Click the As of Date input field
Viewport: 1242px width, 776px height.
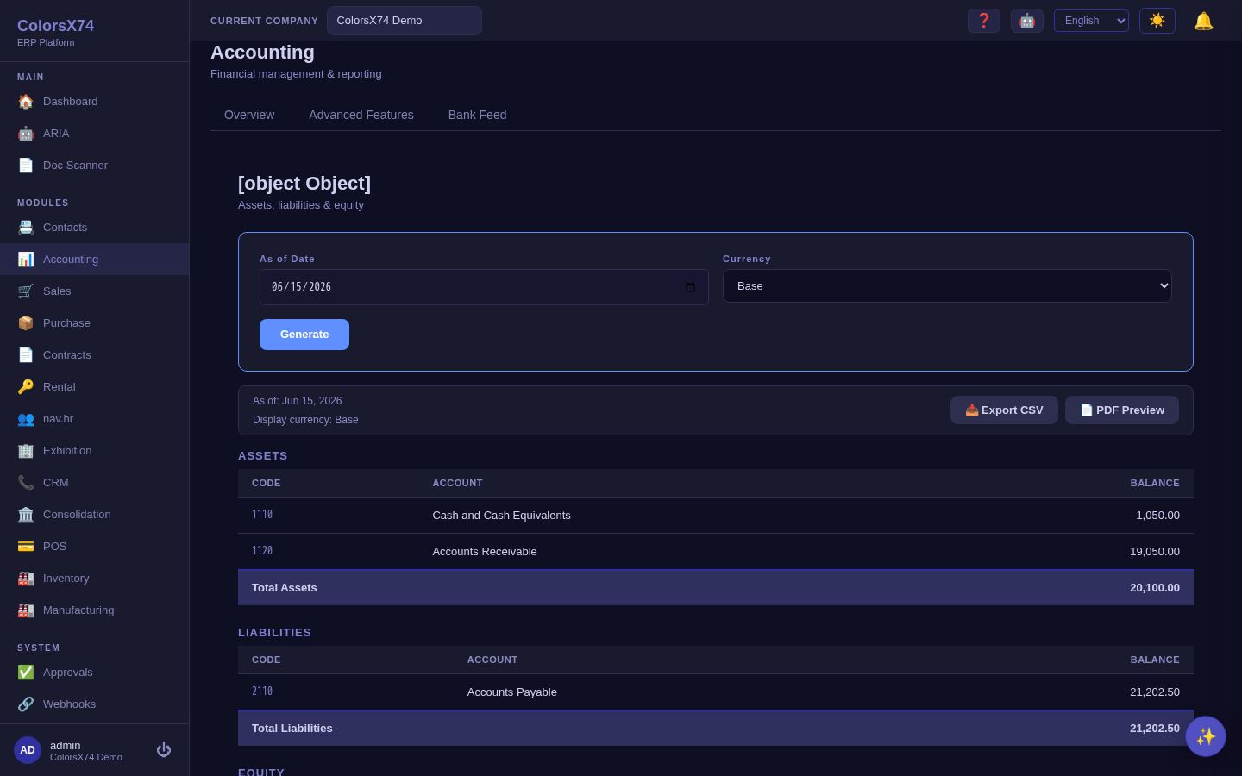(x=484, y=287)
